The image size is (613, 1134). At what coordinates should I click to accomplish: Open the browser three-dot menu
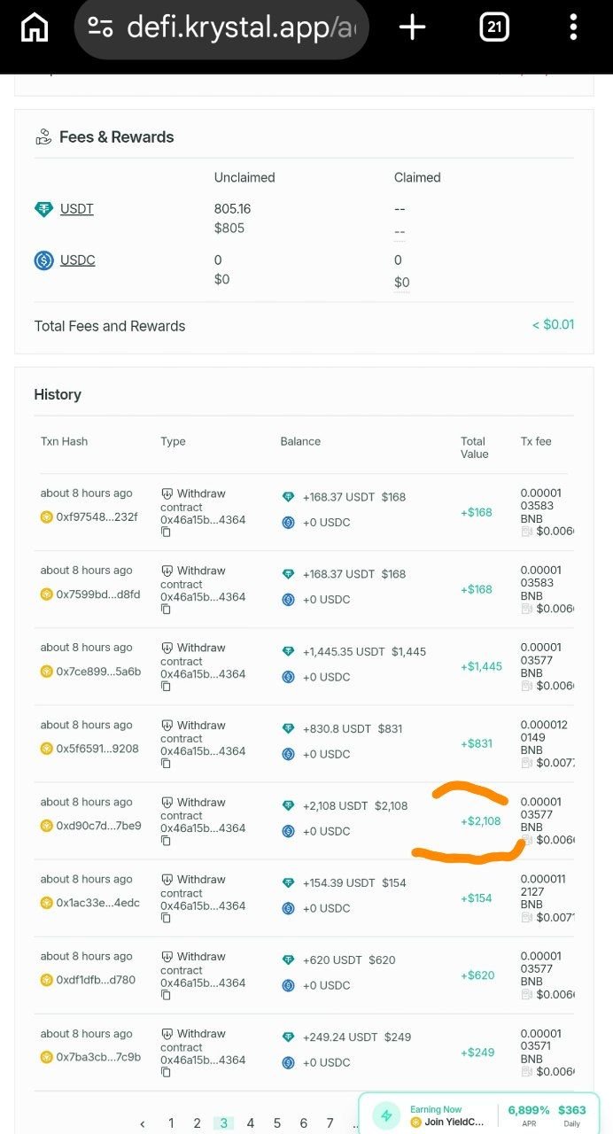(573, 27)
